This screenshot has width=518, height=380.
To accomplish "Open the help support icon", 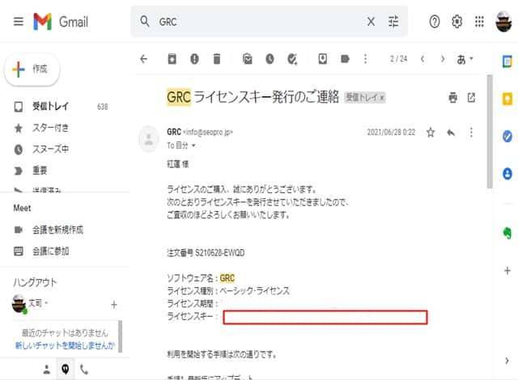I will [435, 22].
